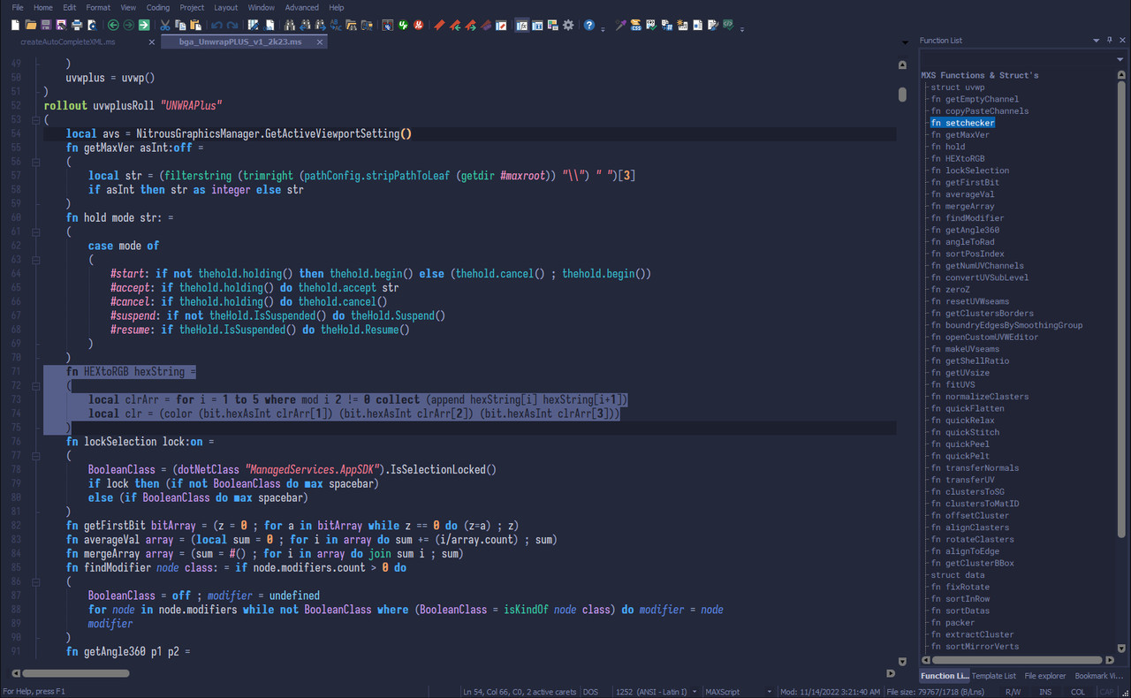Click the editor horizontal scrollbar thumb
Viewport: 1131px width, 698px height.
coord(77,673)
